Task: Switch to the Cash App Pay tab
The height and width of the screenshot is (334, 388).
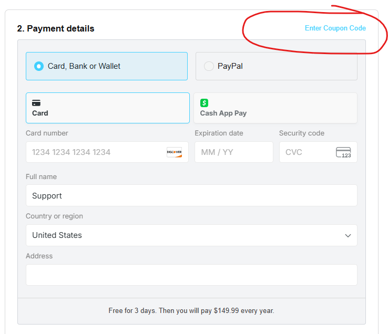Action: pyautogui.click(x=275, y=108)
